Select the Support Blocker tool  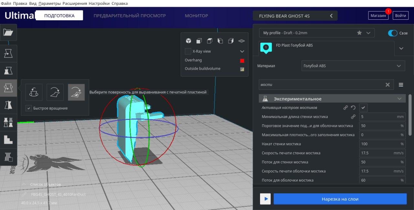coord(8,140)
